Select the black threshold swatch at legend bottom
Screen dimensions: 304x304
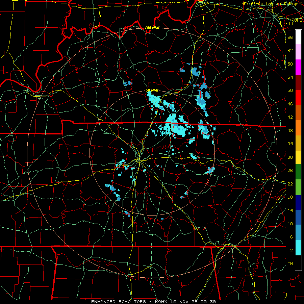tap(298, 263)
